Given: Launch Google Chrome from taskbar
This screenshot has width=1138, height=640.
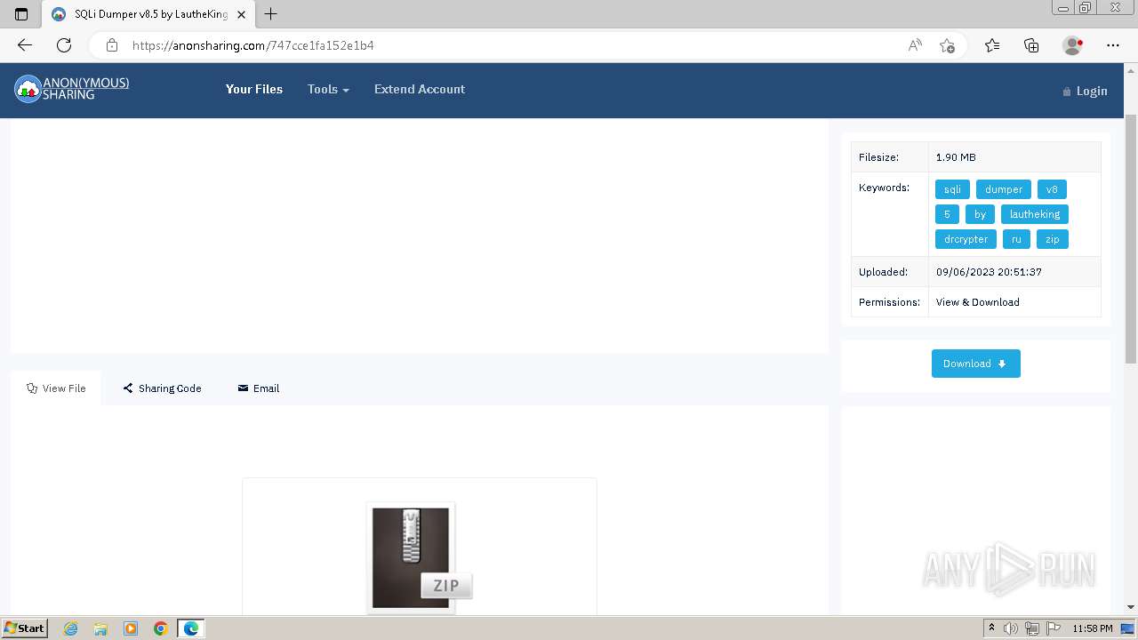Looking at the screenshot, I should (160, 628).
